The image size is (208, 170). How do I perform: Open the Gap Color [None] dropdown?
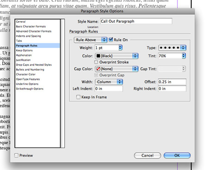click(116, 69)
